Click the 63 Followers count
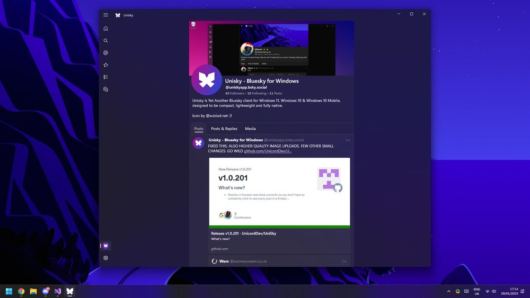 235,94
